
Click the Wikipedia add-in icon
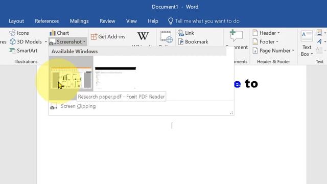(x=143, y=36)
